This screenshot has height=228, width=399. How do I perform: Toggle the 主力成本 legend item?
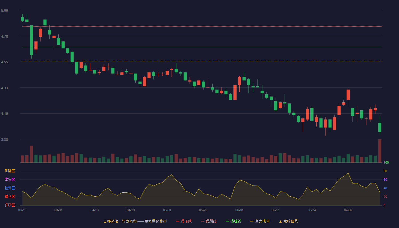[x=260, y=221]
